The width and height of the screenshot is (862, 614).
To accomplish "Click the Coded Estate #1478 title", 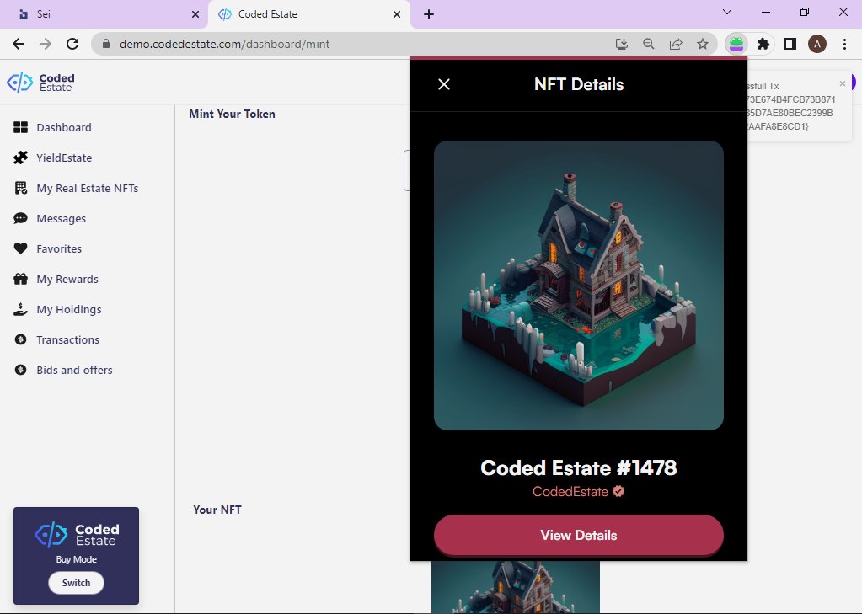I will pos(578,467).
